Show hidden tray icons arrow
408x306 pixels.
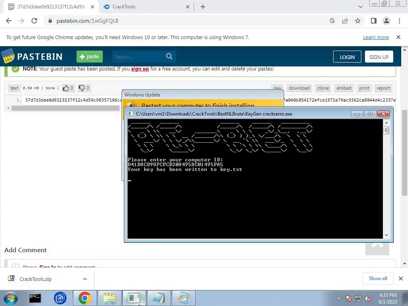pos(339,298)
